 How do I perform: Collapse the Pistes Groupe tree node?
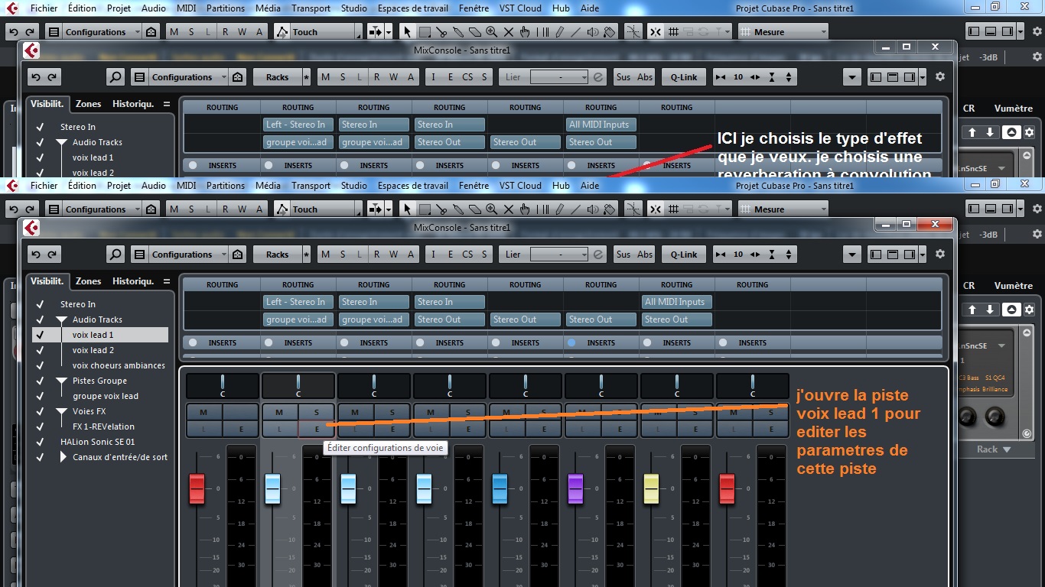point(61,381)
